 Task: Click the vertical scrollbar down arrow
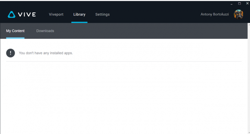249,133
